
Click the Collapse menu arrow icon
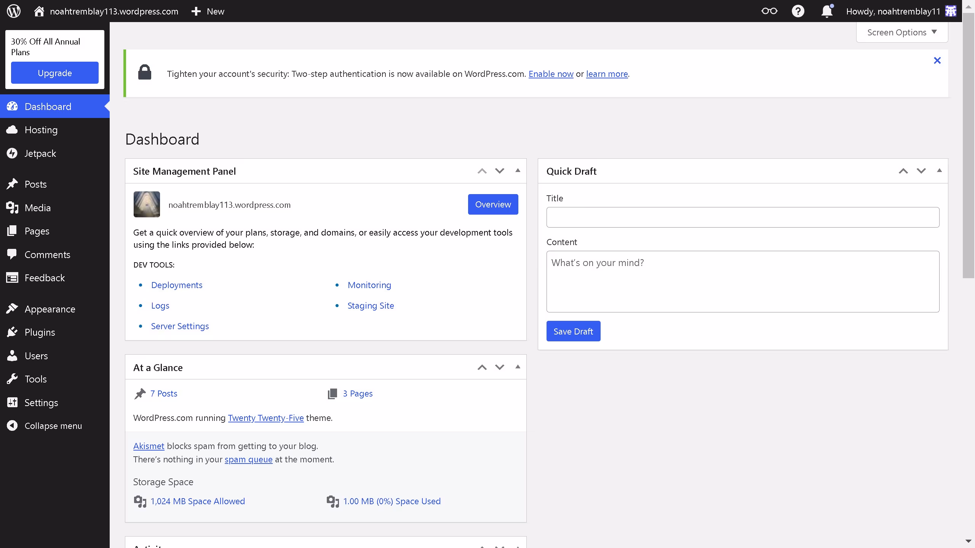pyautogui.click(x=12, y=425)
